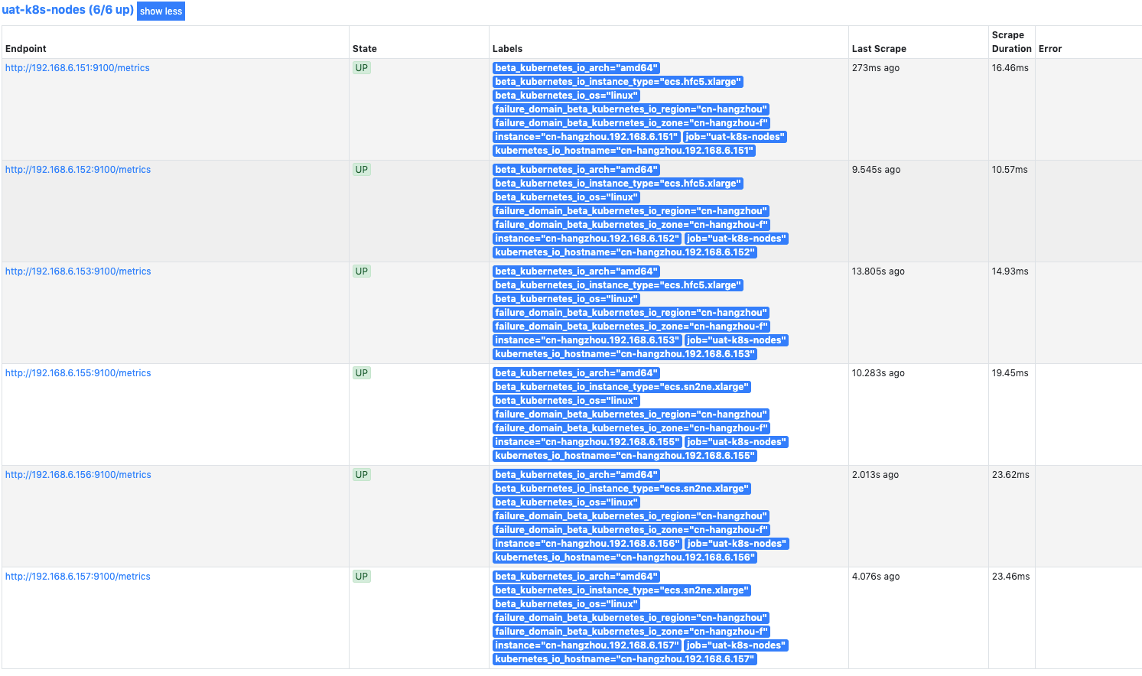Click UP state badge for 192.168.6.156 row
This screenshot has width=1142, height=676.
point(362,475)
